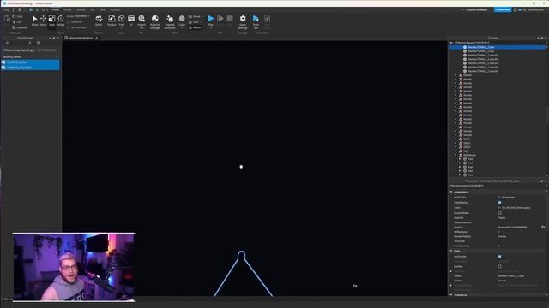Open the Color dropdown arrow
Screen dimensions: 549x308
(x=182, y=27)
